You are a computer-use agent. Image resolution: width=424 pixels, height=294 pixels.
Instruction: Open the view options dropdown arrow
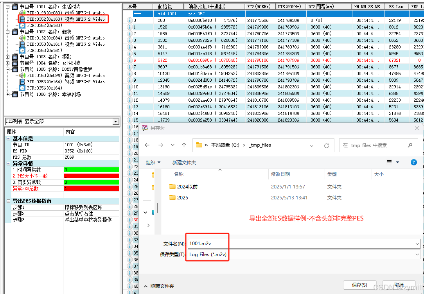pos(397,162)
